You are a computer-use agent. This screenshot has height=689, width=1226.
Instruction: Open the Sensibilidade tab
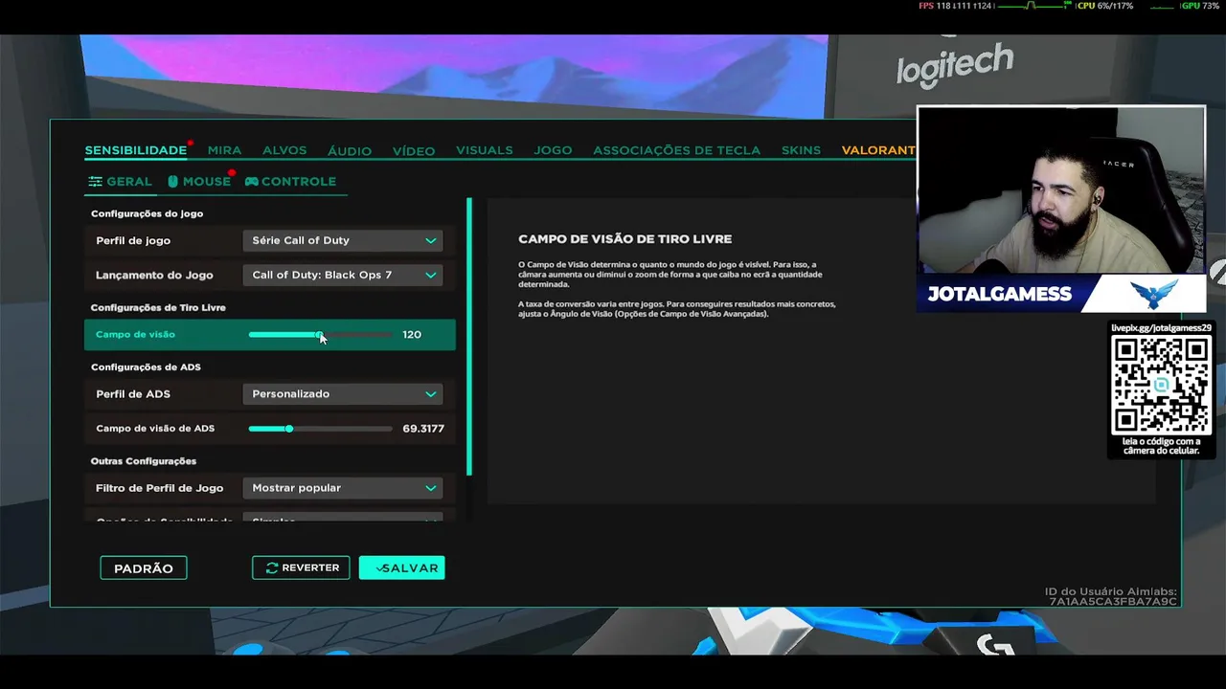[x=135, y=150]
